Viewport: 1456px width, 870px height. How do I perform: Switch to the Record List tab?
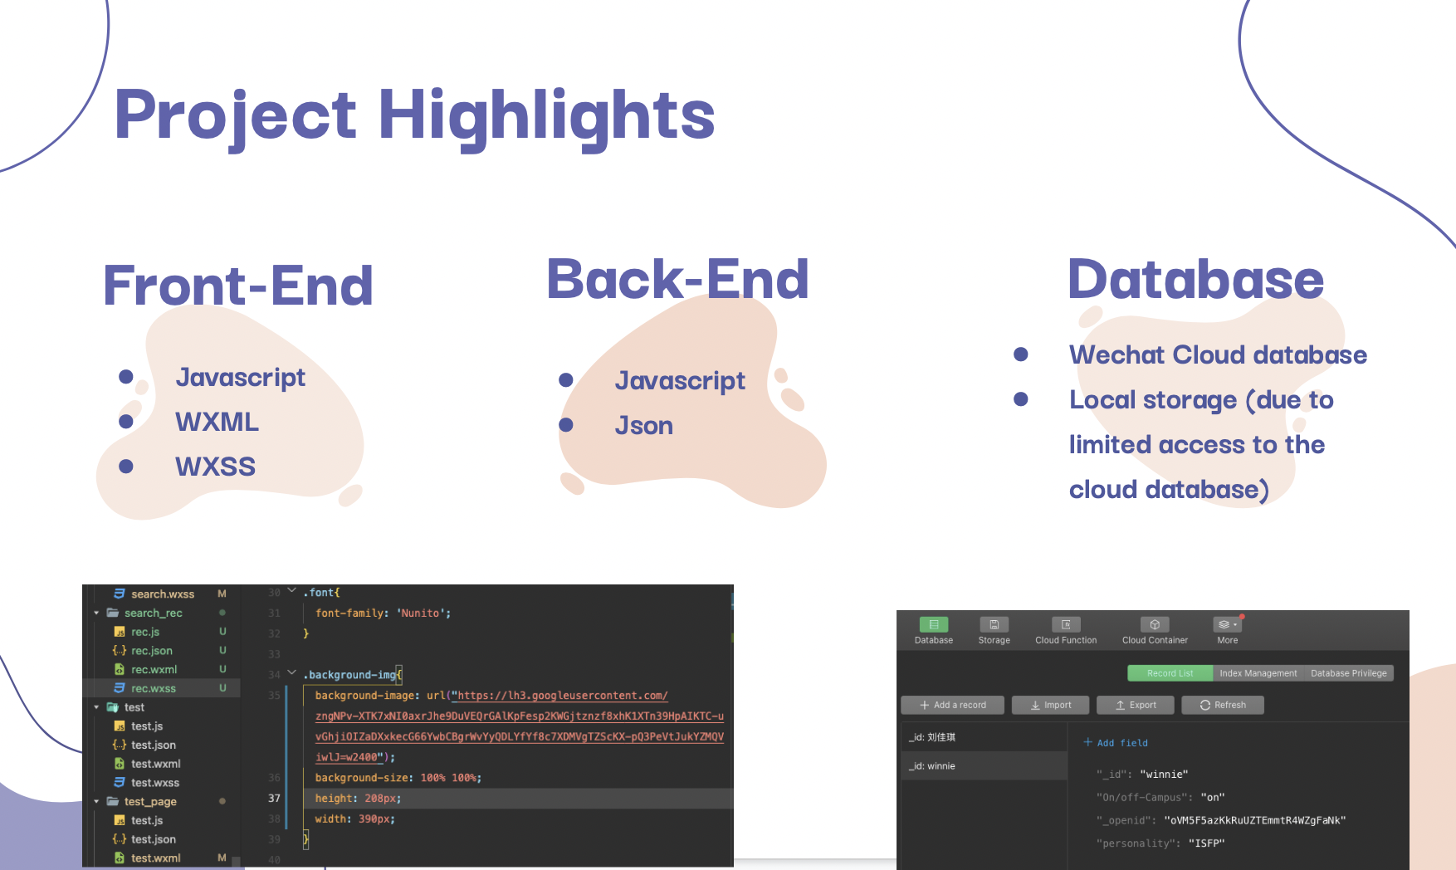click(1170, 673)
